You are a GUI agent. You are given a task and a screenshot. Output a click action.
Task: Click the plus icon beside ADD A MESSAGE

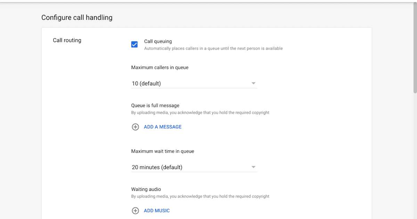pos(135,127)
